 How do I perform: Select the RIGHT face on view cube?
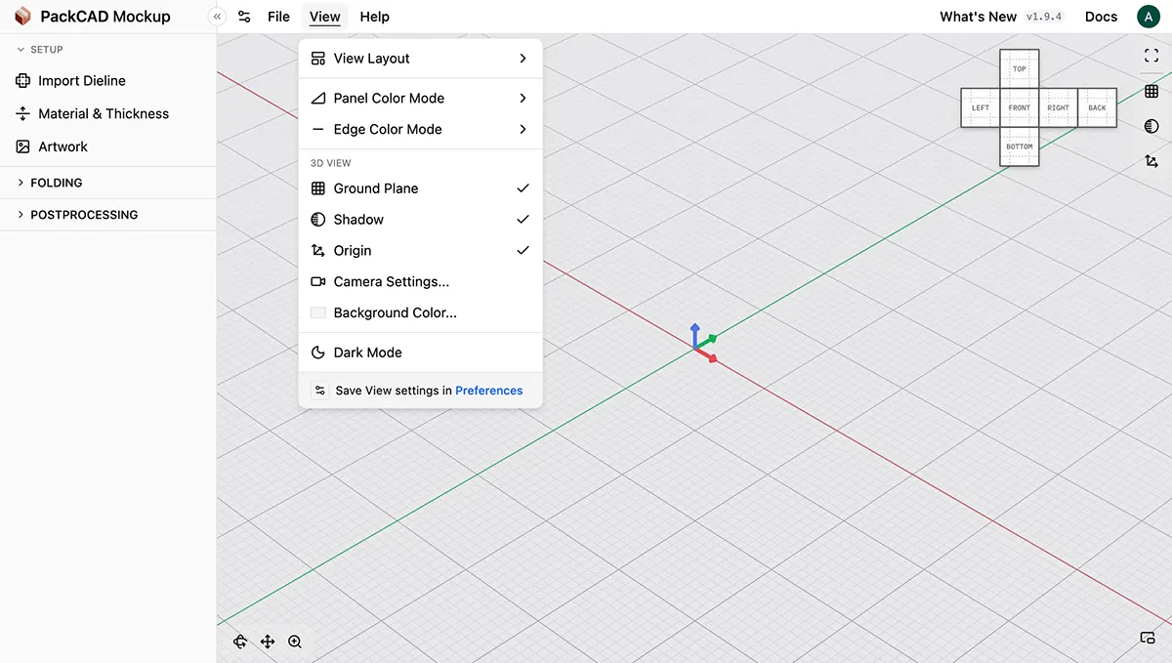click(x=1059, y=107)
